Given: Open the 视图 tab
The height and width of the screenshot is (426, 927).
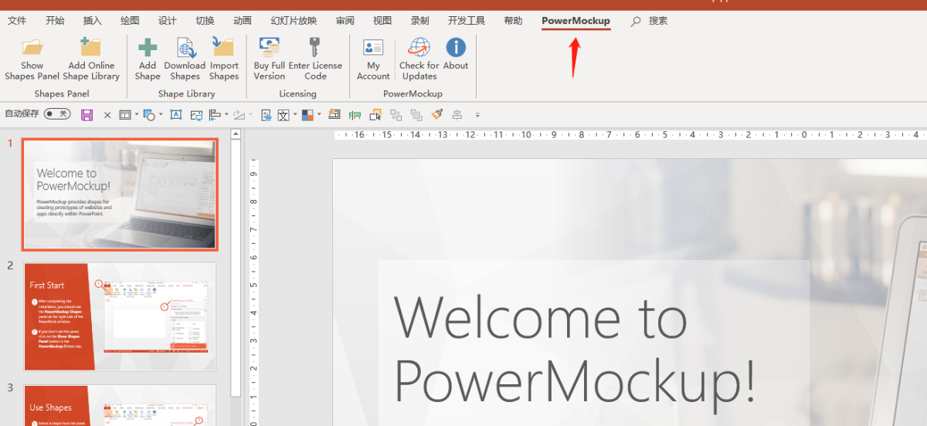Looking at the screenshot, I should click(382, 21).
